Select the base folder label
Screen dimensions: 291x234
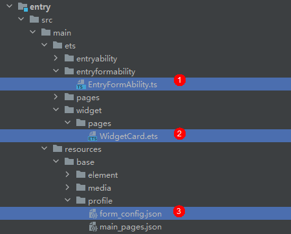pyautogui.click(x=85, y=162)
